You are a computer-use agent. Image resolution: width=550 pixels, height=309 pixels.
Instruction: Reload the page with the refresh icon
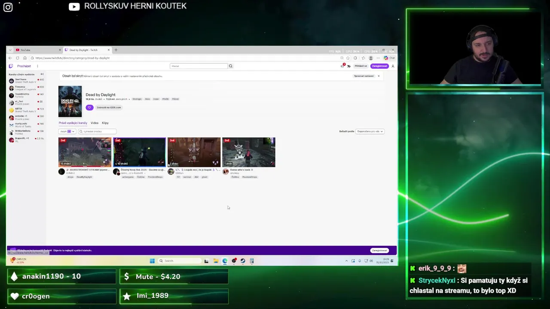18,58
